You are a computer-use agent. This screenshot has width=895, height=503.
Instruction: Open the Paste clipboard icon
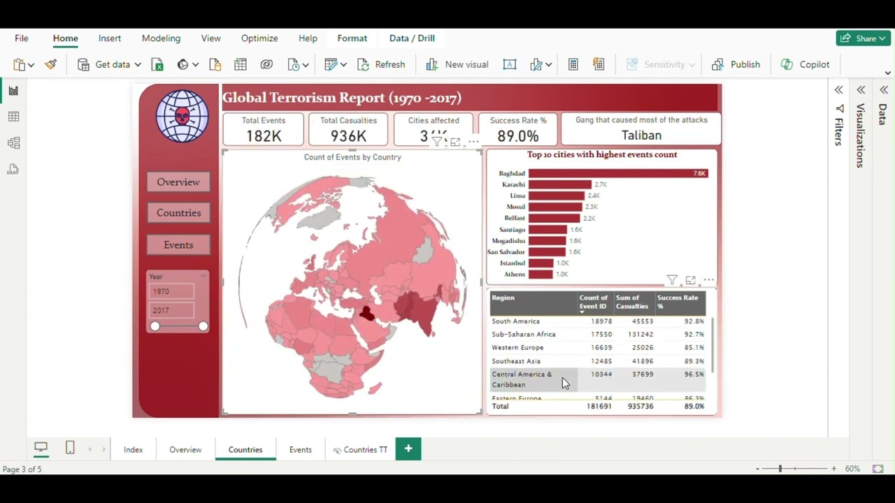click(x=19, y=64)
